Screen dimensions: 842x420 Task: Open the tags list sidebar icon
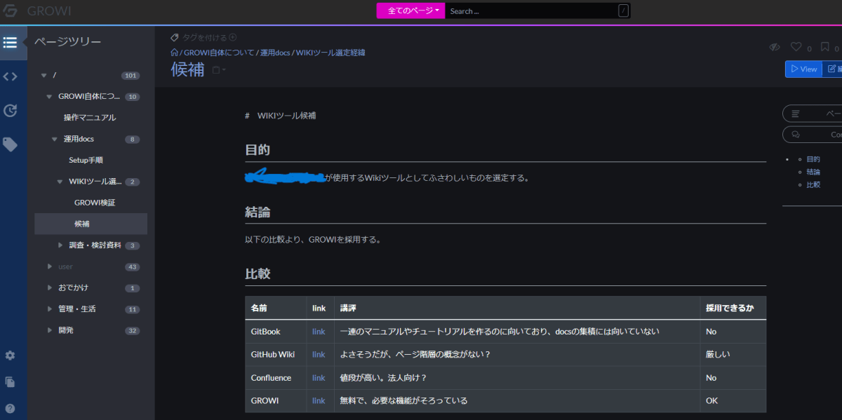click(x=10, y=144)
